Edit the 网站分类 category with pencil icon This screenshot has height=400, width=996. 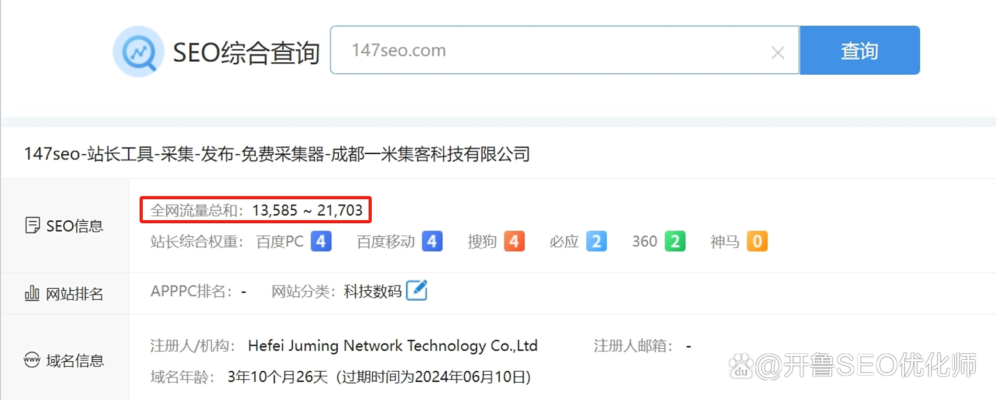tap(417, 290)
